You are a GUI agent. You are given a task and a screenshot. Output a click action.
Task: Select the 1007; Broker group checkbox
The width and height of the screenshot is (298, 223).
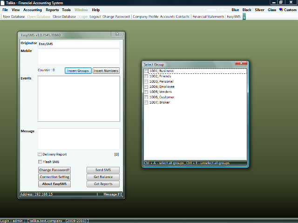tap(147, 102)
